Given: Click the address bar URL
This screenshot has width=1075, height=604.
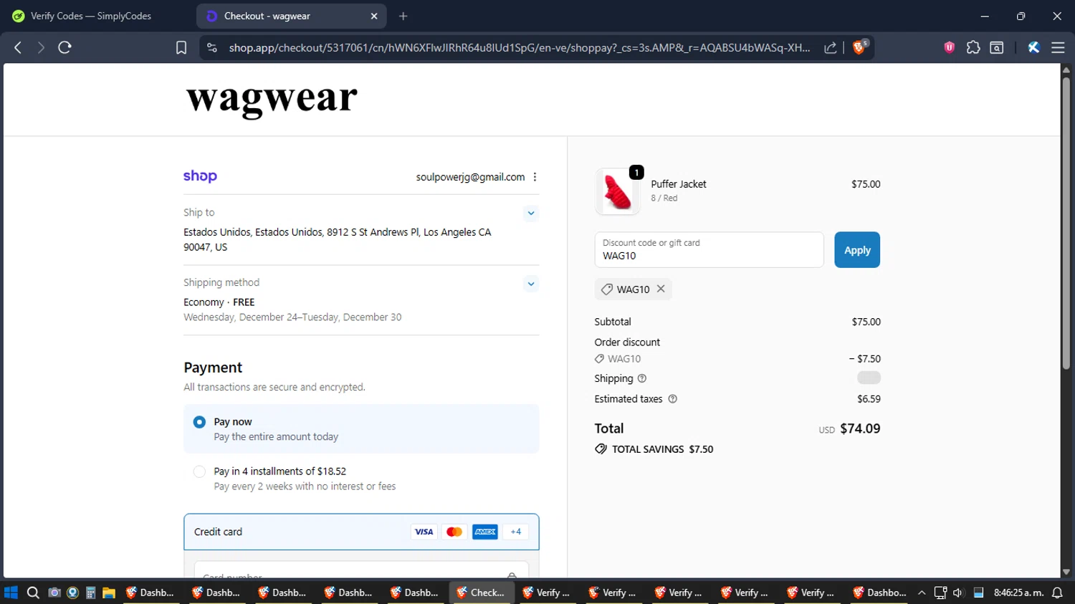Looking at the screenshot, I should point(520,47).
